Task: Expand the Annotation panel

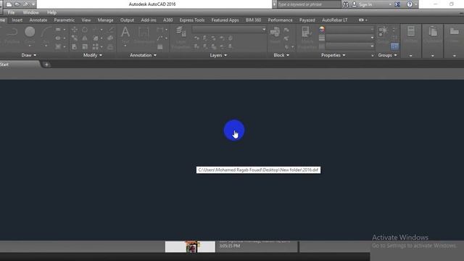Action: (143, 55)
